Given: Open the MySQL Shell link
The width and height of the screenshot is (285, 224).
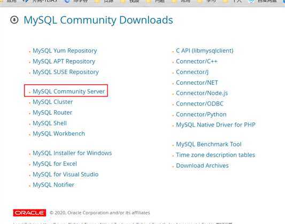Looking at the screenshot, I should tap(50, 123).
